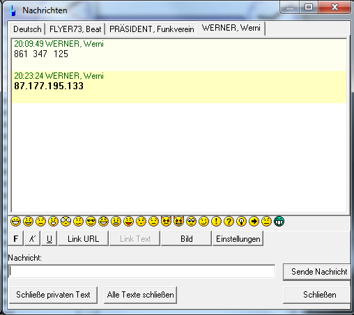Switch to the Deutsch tab

(27, 29)
